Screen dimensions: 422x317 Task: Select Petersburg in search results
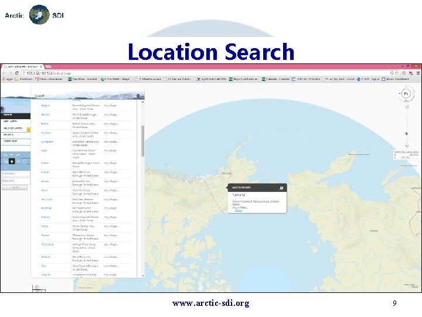tap(47, 244)
